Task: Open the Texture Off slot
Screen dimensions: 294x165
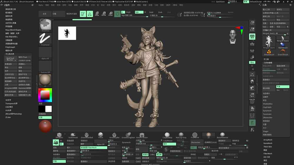Action: [x=45, y=67]
